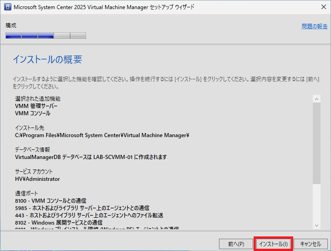Click the 選択された追加機能 heading
331x251 pixels.
[x=38, y=99]
